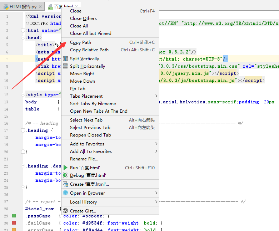The height and width of the screenshot is (231, 279).
Task: Choose Select Previous Tab entry
Action: tap(110, 128)
